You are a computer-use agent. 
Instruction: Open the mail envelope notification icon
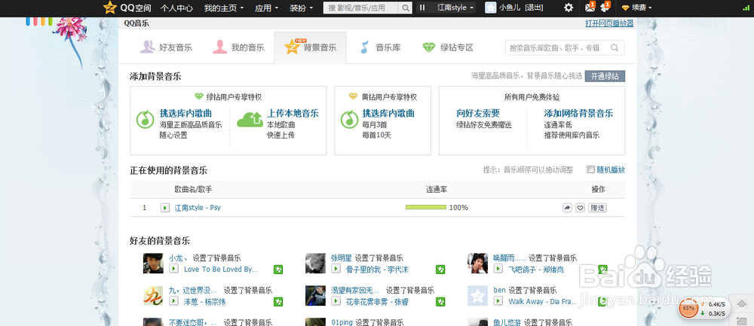point(590,8)
